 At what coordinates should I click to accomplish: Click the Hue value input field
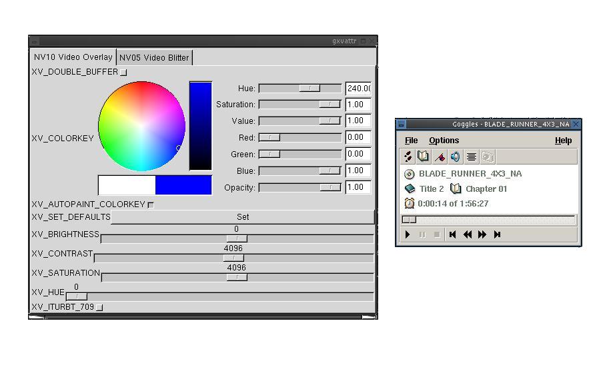tap(358, 88)
